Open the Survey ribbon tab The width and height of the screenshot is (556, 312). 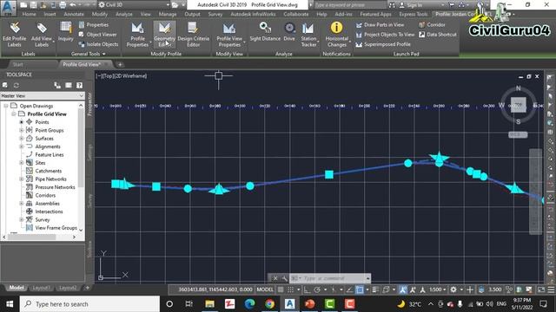(215, 14)
